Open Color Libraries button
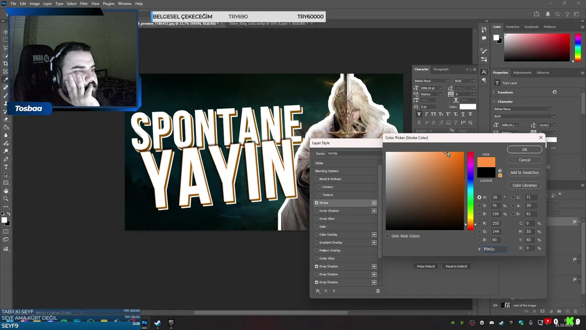 pos(525,185)
